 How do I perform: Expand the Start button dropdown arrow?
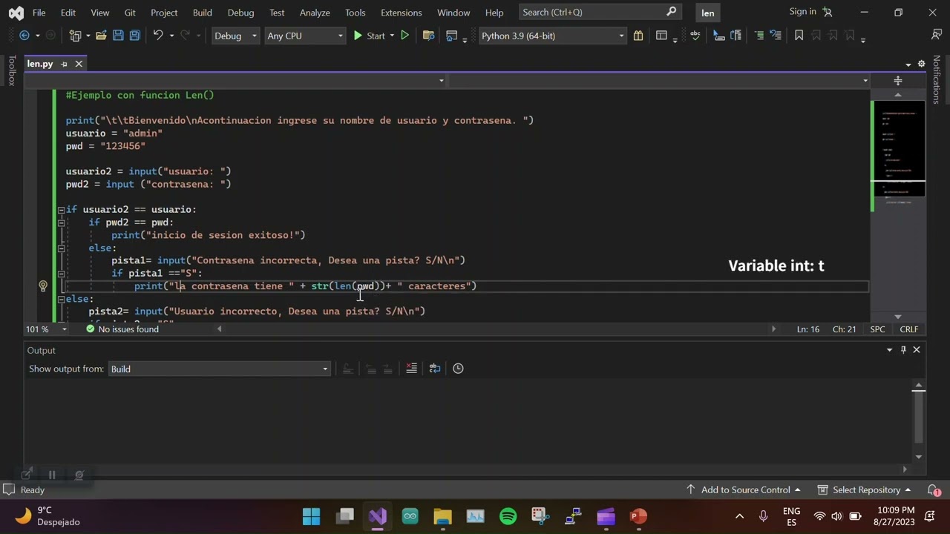[x=391, y=36]
